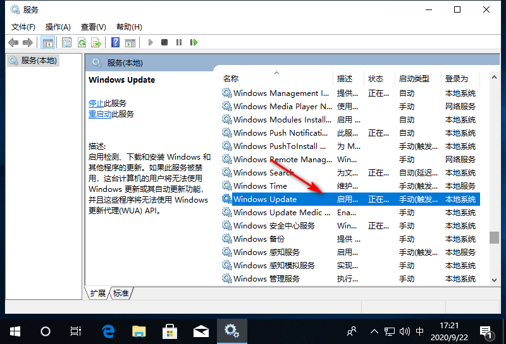
Task: Click the scrollbar down arrow in services list
Action: [494, 279]
